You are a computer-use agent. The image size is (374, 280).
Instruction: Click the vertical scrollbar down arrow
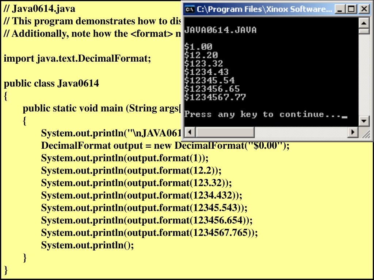[x=364, y=121]
